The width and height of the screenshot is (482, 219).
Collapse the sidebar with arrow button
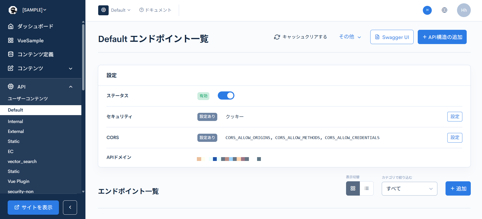tap(70, 208)
